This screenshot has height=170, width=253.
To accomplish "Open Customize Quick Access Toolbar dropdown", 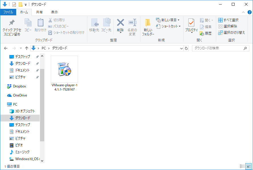I will 26,5.
